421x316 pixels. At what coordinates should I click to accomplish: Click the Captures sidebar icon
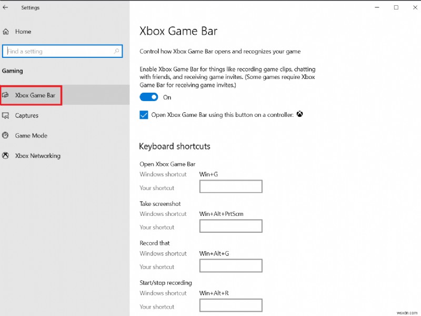(x=6, y=115)
